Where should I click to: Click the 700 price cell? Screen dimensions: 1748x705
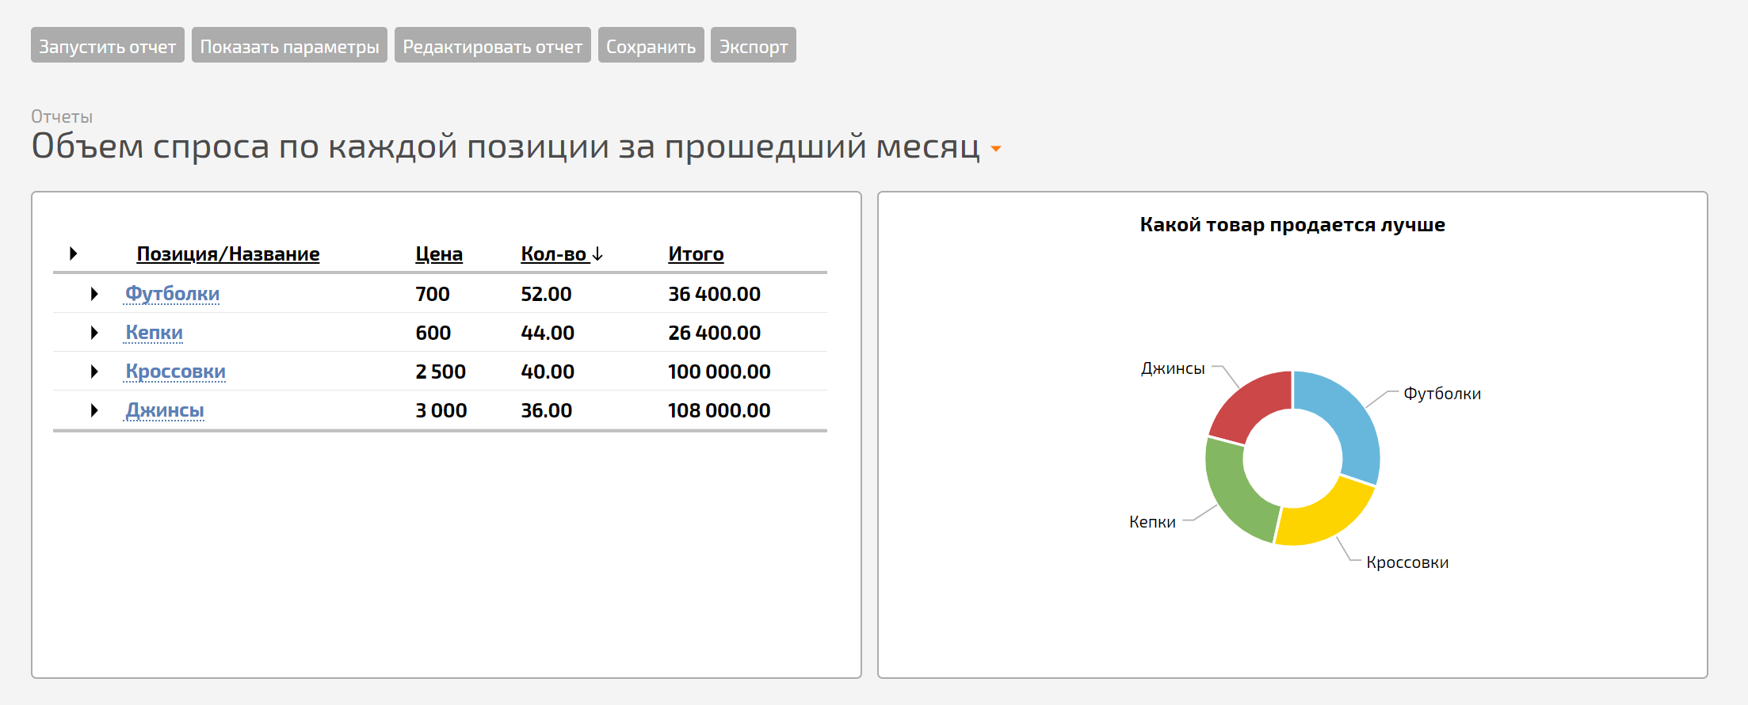pyautogui.click(x=433, y=294)
